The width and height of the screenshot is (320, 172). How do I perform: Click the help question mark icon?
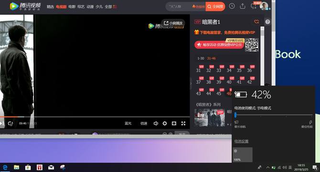pos(267,22)
